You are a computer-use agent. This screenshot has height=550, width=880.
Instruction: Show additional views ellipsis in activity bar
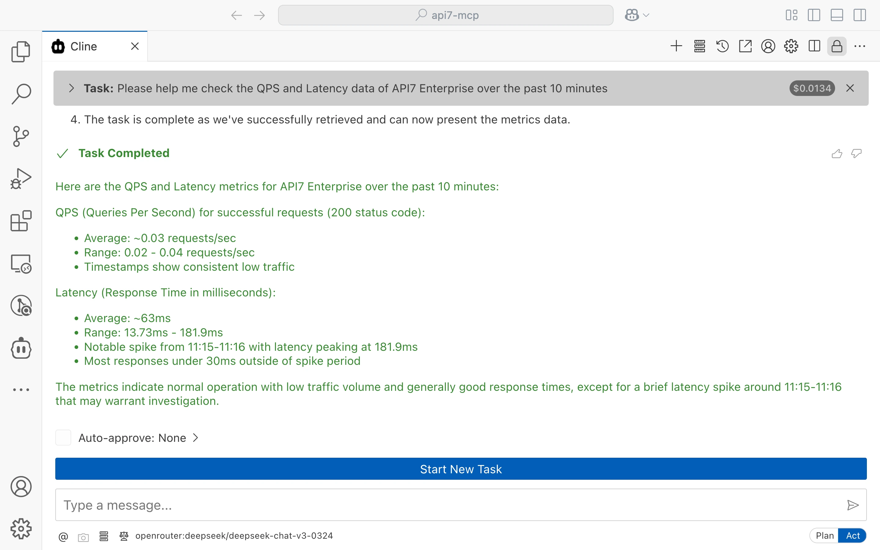(x=21, y=390)
